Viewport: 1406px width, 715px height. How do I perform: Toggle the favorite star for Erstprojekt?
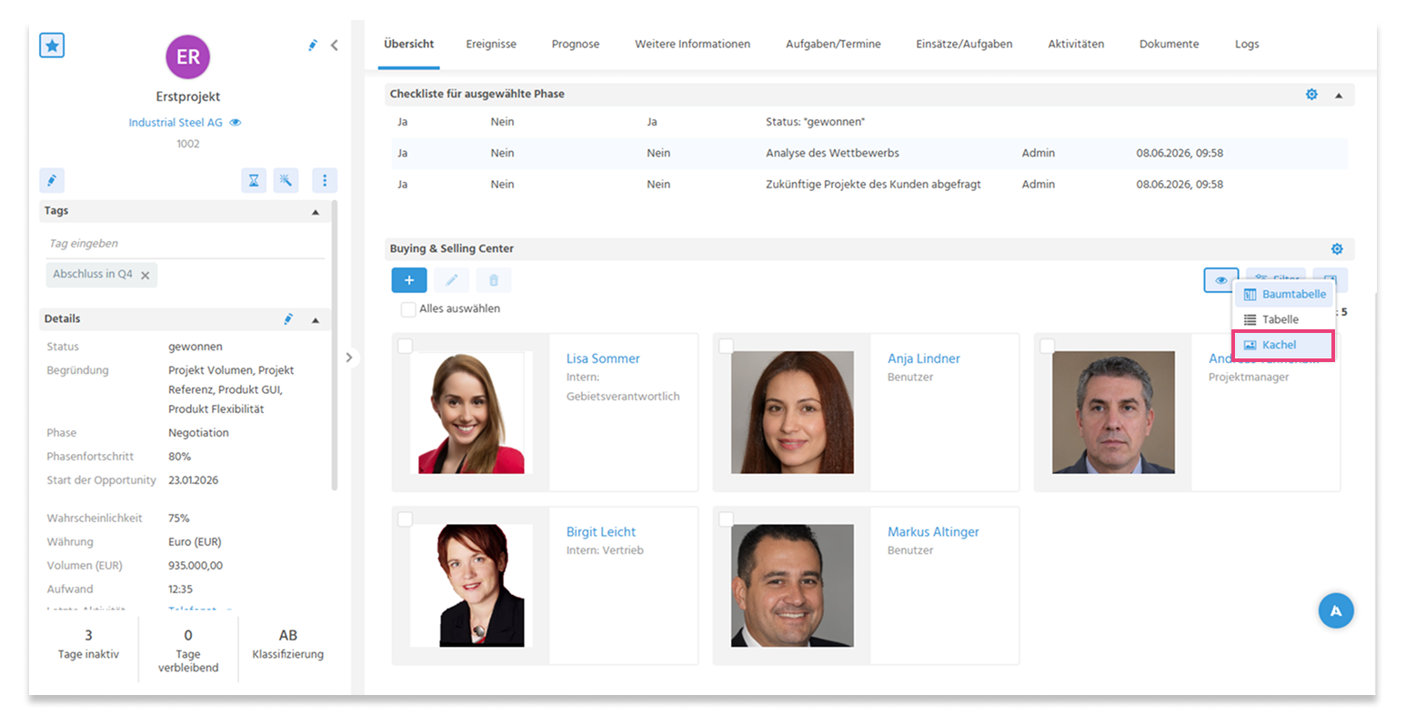click(52, 45)
